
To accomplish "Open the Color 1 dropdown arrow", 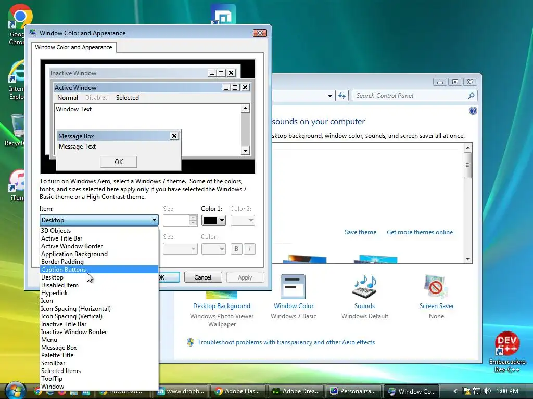I will [x=222, y=220].
